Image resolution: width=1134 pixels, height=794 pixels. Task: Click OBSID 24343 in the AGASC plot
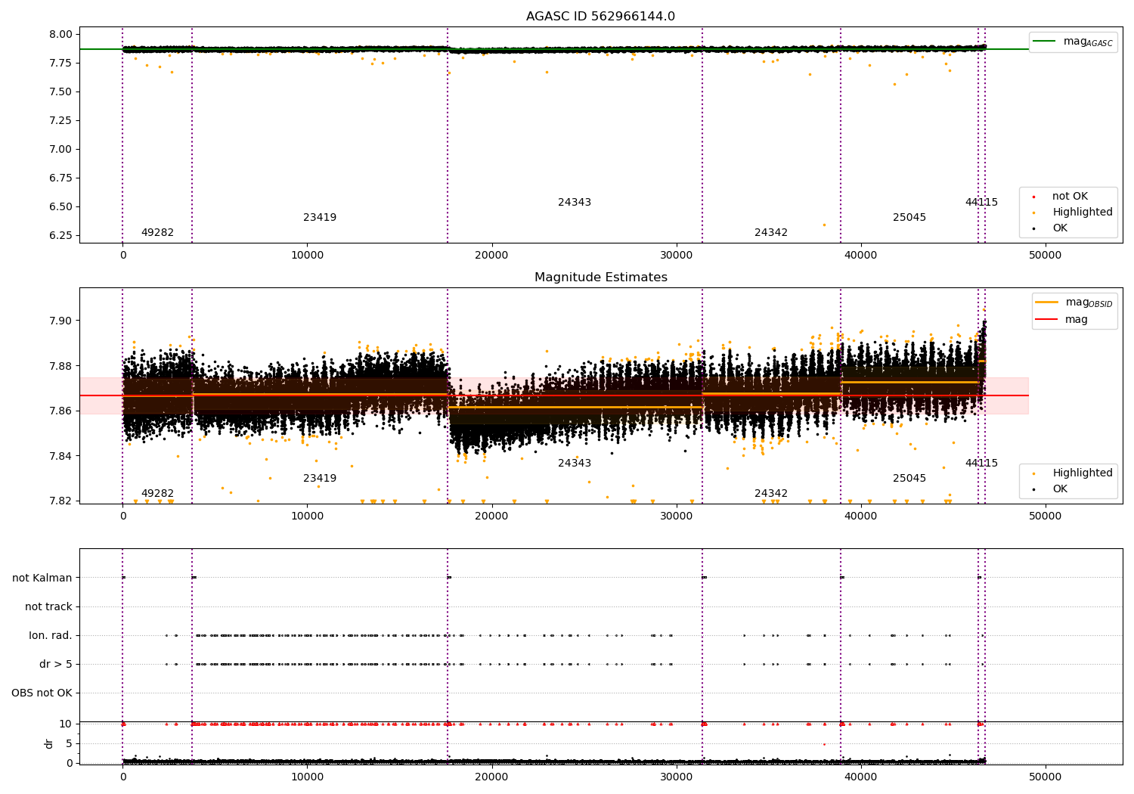point(575,202)
